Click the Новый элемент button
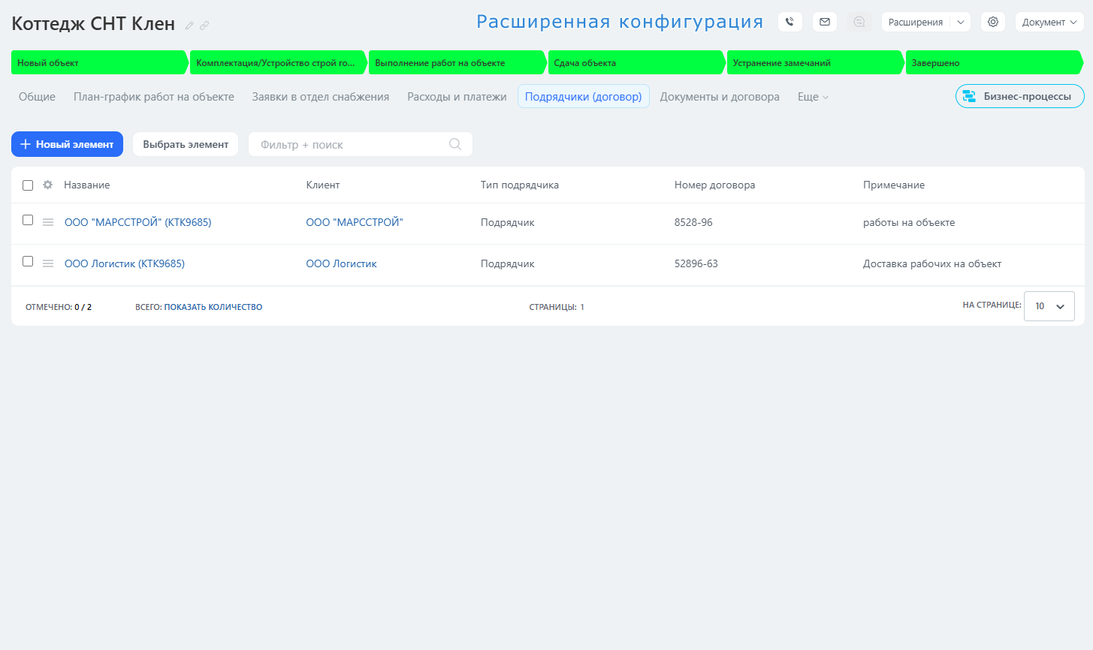This screenshot has height=650, width=1093. [x=67, y=144]
